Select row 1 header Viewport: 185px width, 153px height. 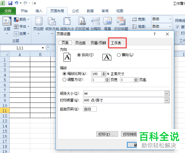pyautogui.click(x=5, y=60)
